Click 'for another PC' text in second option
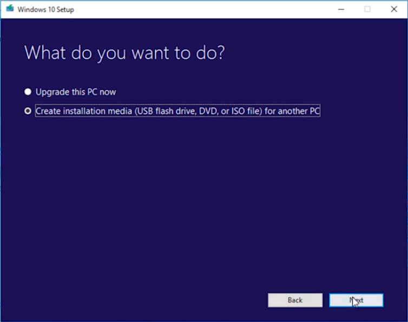408x322 pixels. [292, 111]
